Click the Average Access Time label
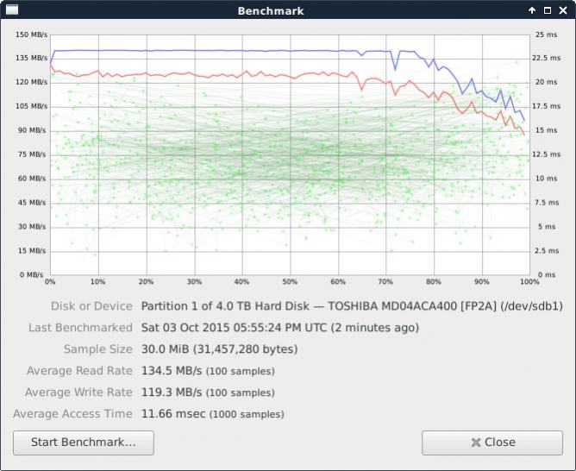The height and width of the screenshot is (471, 576). tap(72, 414)
